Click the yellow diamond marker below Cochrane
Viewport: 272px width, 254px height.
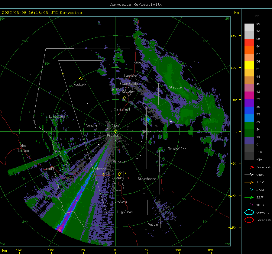[x=103, y=174]
